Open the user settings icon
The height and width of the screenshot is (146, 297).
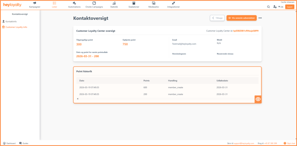[x=275, y=7]
